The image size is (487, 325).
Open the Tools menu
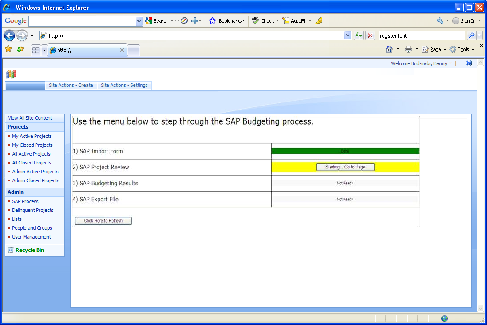tap(462, 49)
